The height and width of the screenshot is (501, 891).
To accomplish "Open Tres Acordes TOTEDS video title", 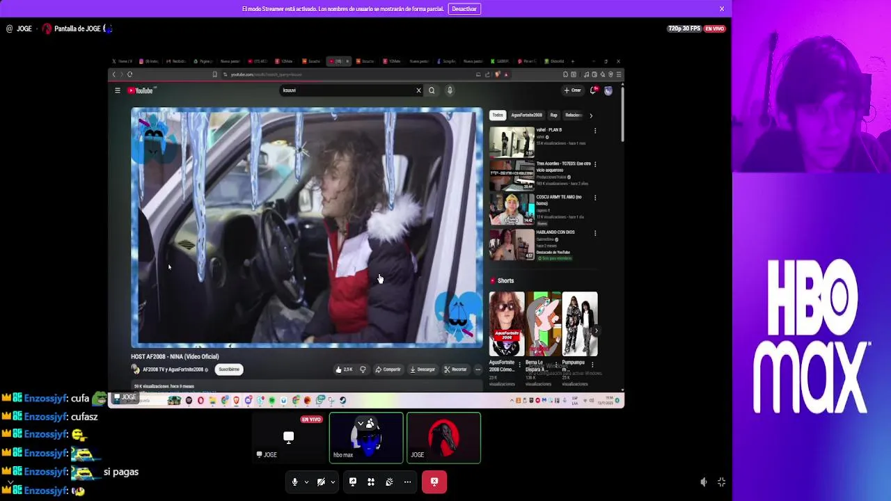I will coord(564,166).
